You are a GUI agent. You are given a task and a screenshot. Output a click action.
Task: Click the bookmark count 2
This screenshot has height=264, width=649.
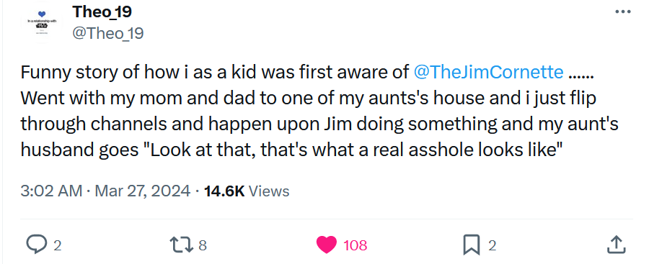click(492, 246)
